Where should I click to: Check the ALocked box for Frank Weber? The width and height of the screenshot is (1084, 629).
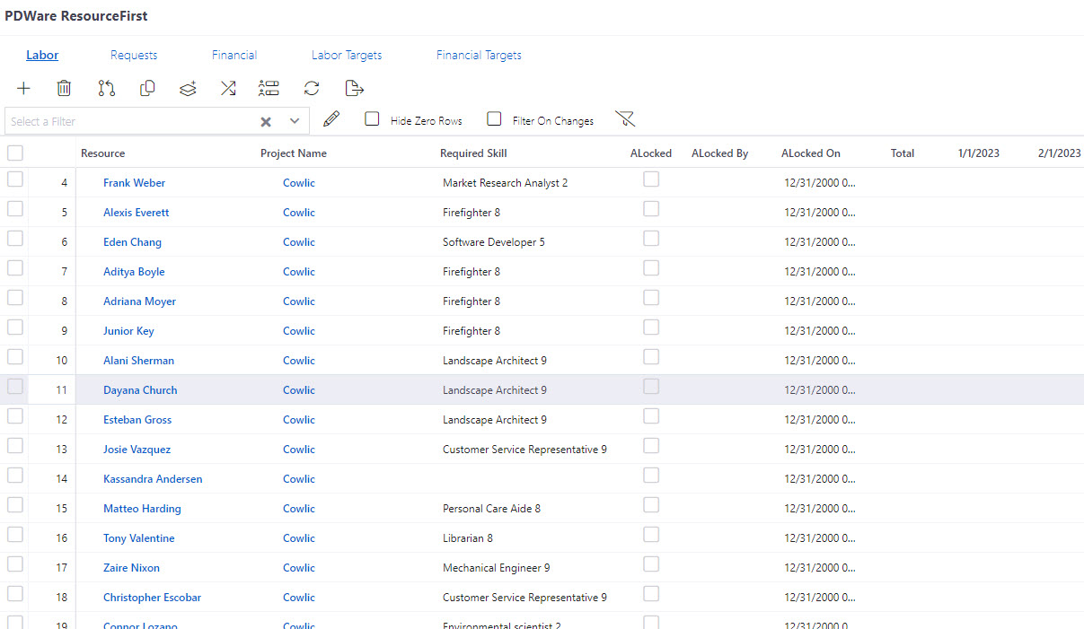[651, 179]
